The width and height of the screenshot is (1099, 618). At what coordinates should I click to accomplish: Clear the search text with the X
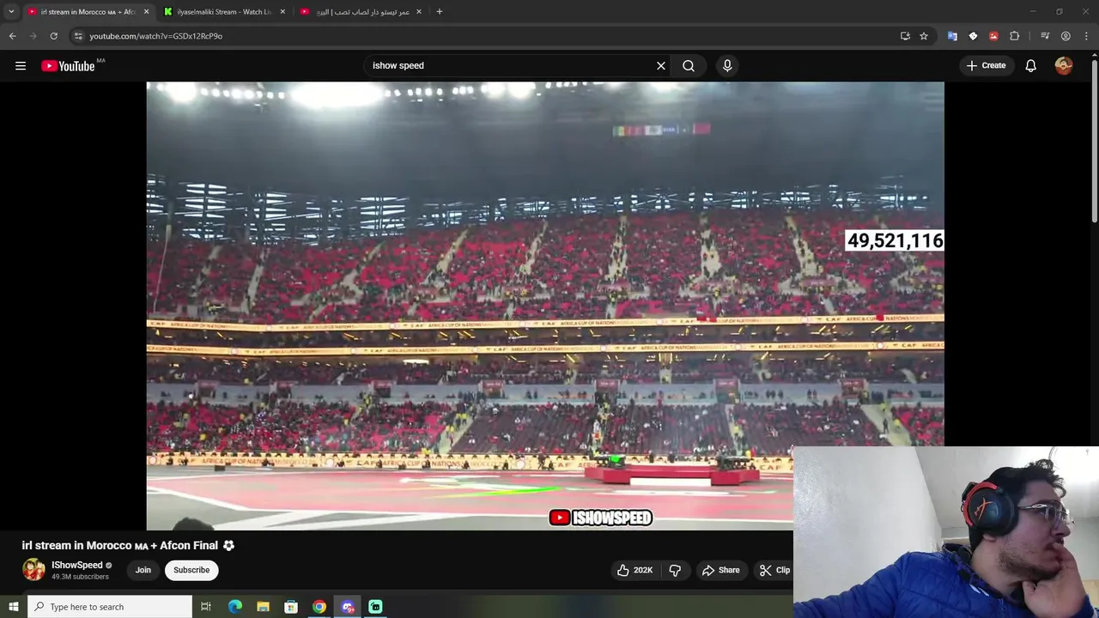[x=661, y=65]
